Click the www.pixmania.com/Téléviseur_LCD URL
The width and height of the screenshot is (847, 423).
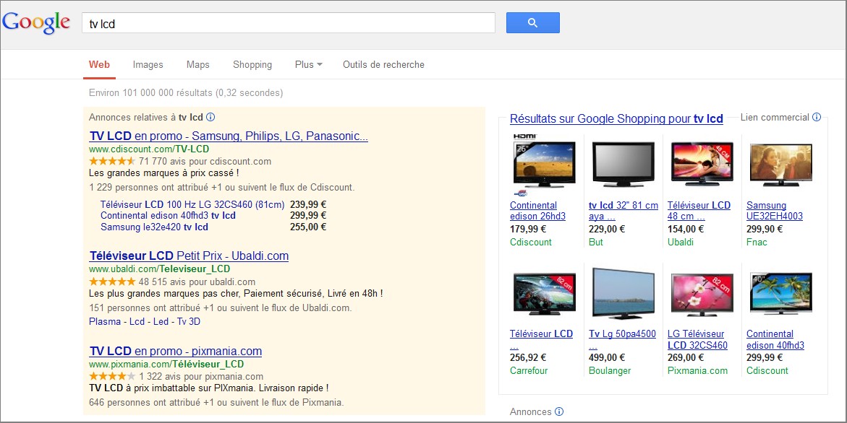coord(166,365)
